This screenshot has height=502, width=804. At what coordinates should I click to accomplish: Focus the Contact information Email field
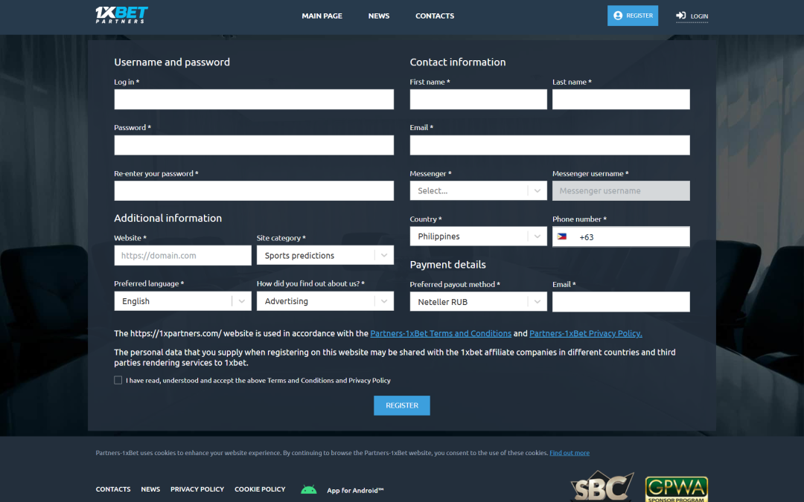(x=549, y=145)
